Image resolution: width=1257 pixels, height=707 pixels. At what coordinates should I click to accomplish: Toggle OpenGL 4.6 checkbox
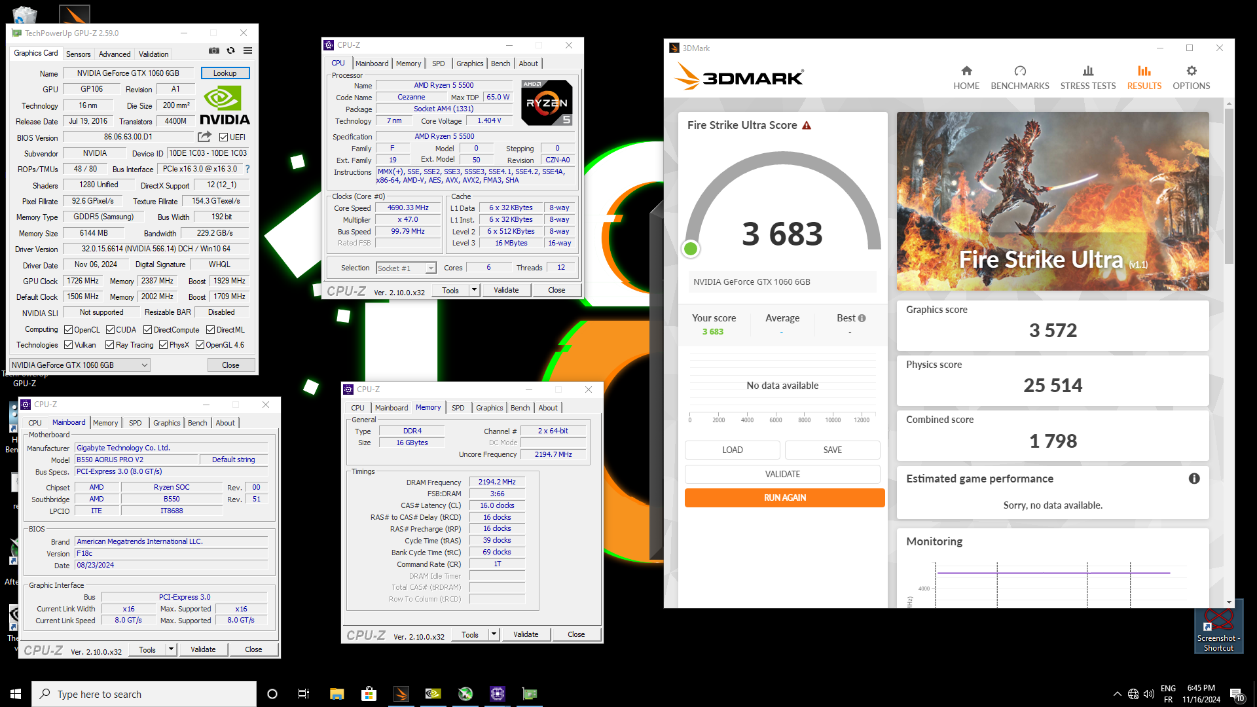[x=200, y=344]
